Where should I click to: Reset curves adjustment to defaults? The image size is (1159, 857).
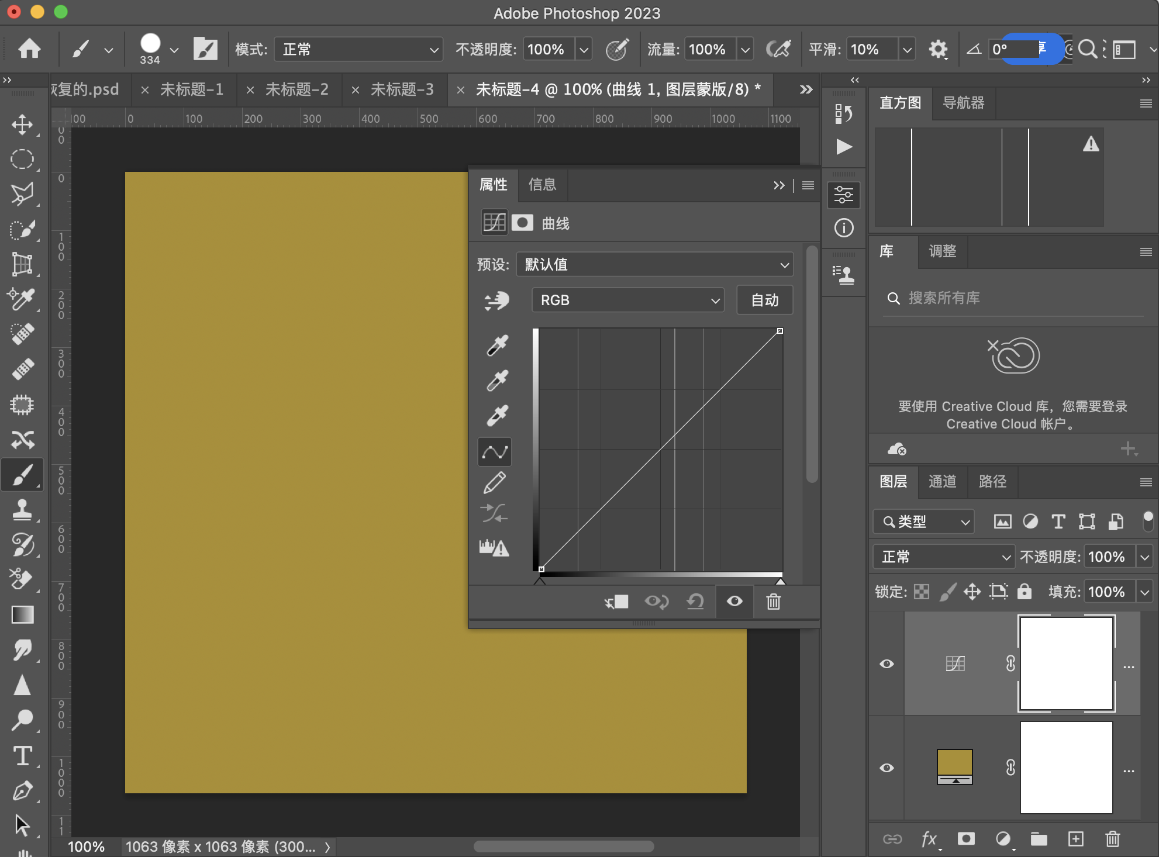pyautogui.click(x=695, y=602)
